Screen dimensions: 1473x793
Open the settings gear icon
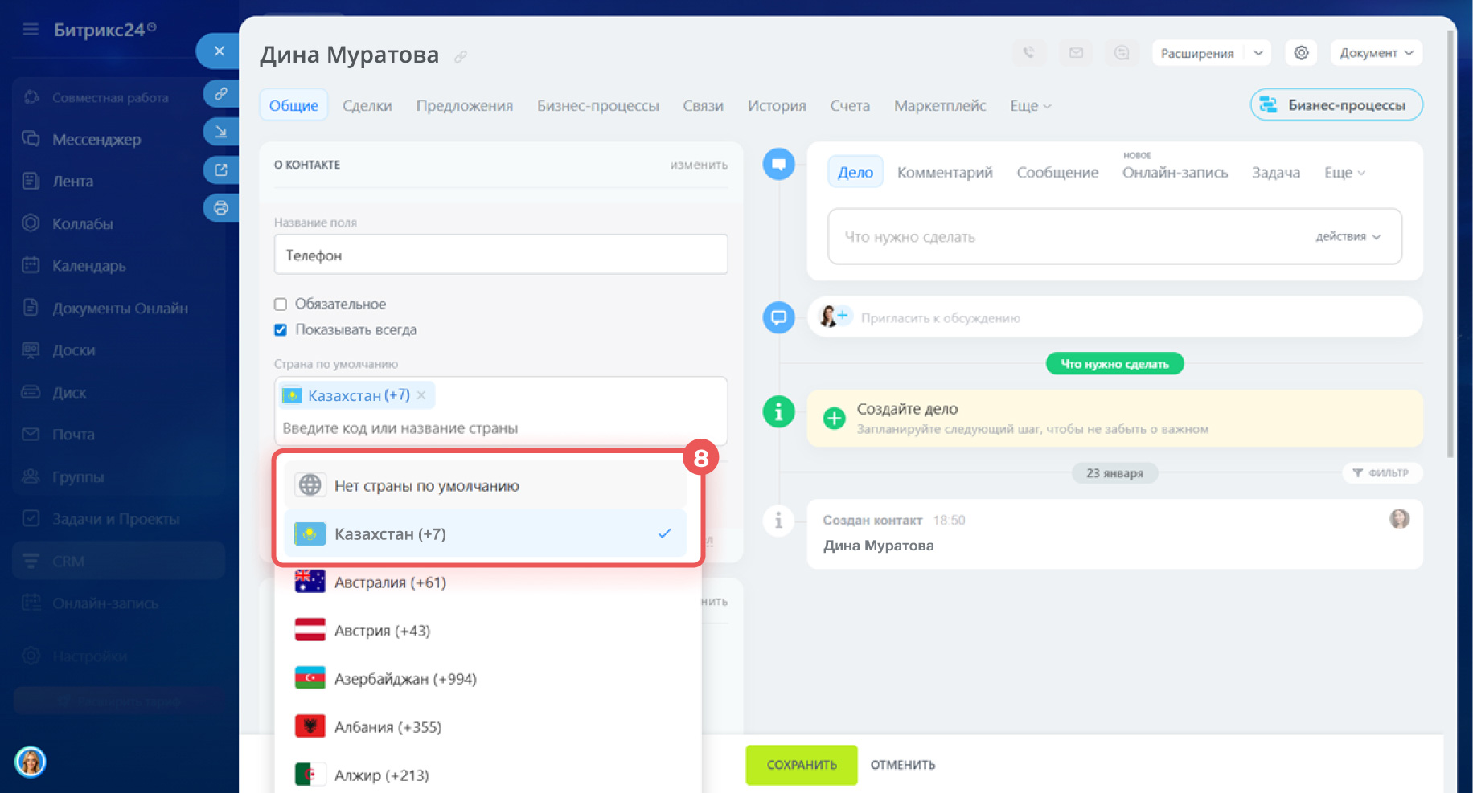click(1301, 53)
